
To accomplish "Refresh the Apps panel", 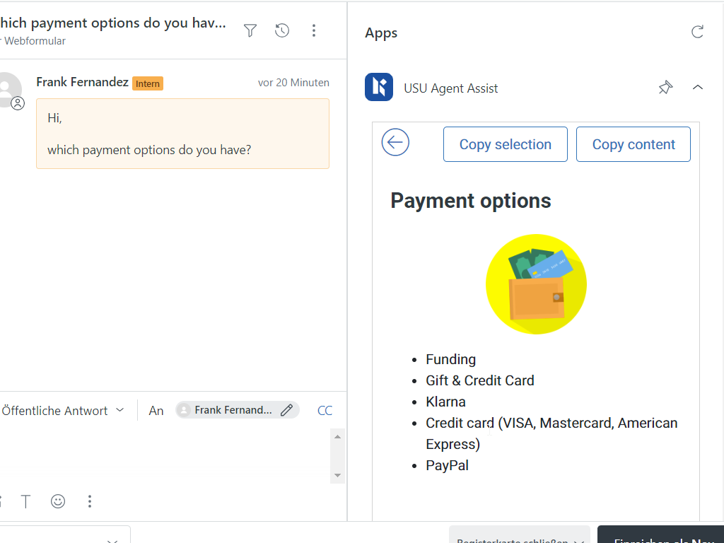I will [697, 32].
